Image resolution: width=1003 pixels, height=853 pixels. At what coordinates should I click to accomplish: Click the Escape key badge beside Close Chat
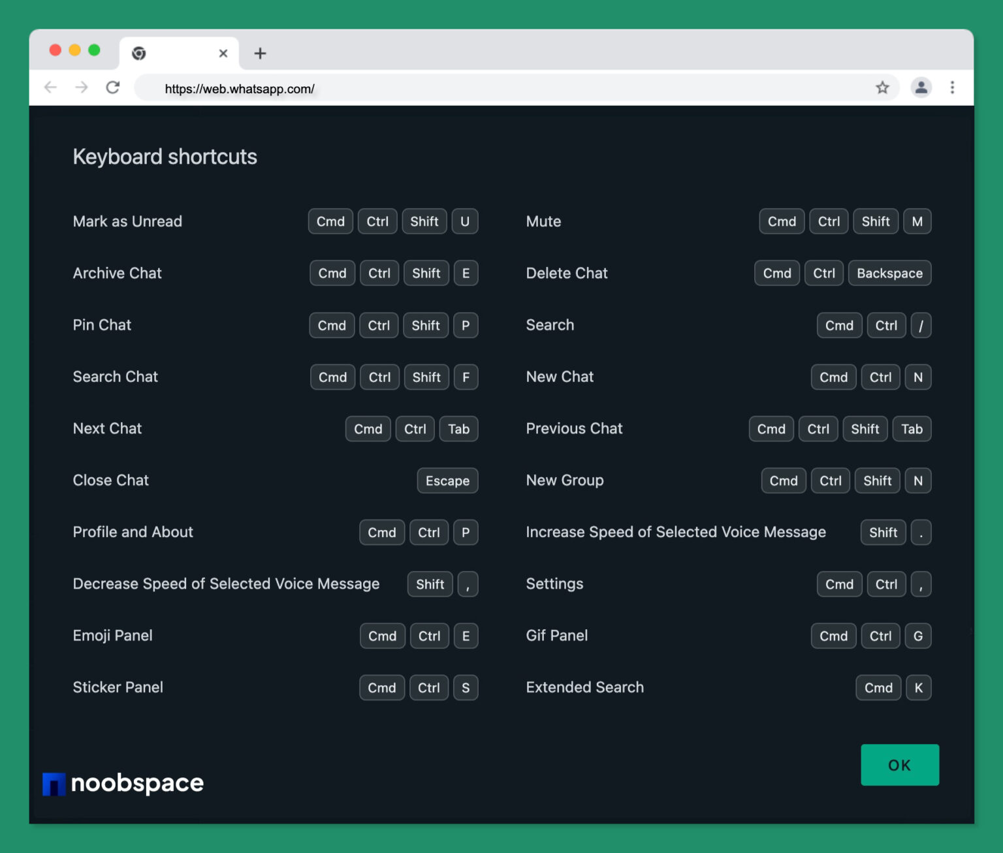(x=447, y=480)
